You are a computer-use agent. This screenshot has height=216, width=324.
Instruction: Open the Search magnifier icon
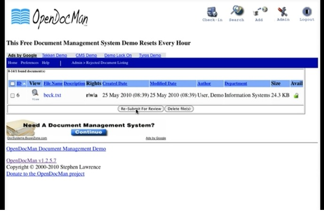[x=237, y=11]
